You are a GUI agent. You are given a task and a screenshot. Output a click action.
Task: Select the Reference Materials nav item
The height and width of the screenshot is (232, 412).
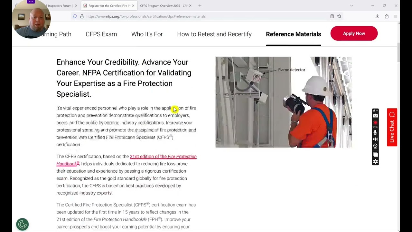293,34
